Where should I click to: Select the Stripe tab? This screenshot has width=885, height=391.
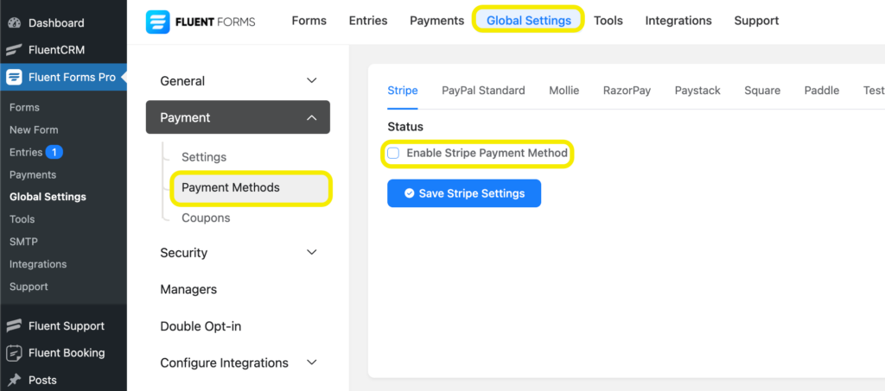pyautogui.click(x=403, y=91)
